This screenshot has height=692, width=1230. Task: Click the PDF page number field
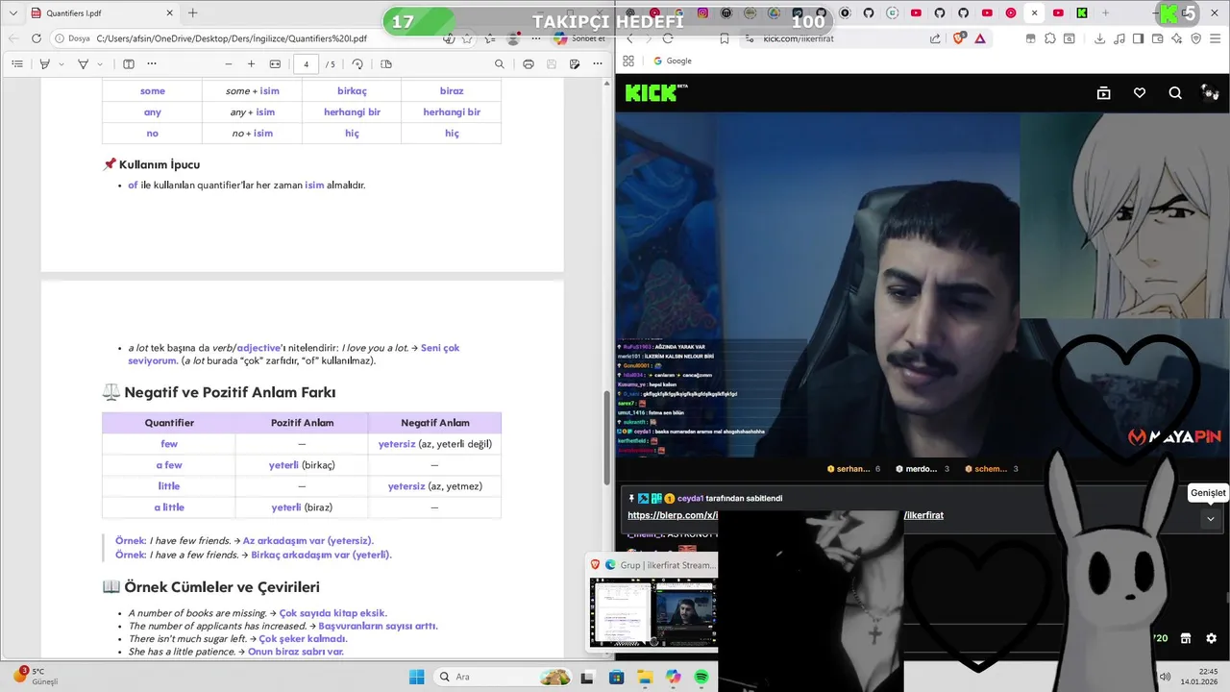click(307, 63)
